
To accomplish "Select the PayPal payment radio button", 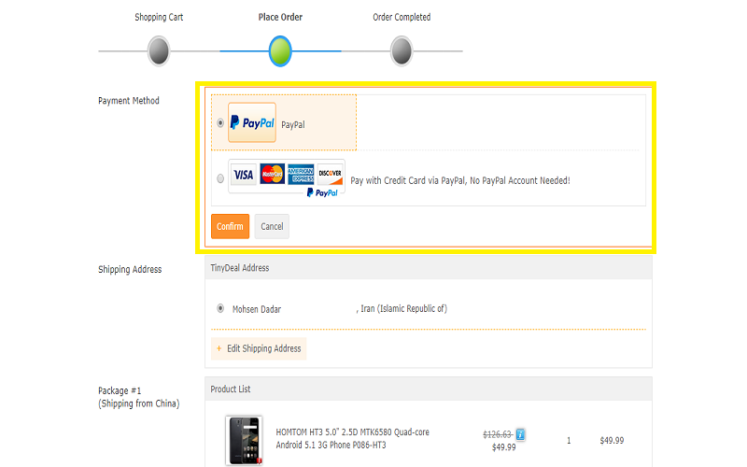I will point(220,123).
